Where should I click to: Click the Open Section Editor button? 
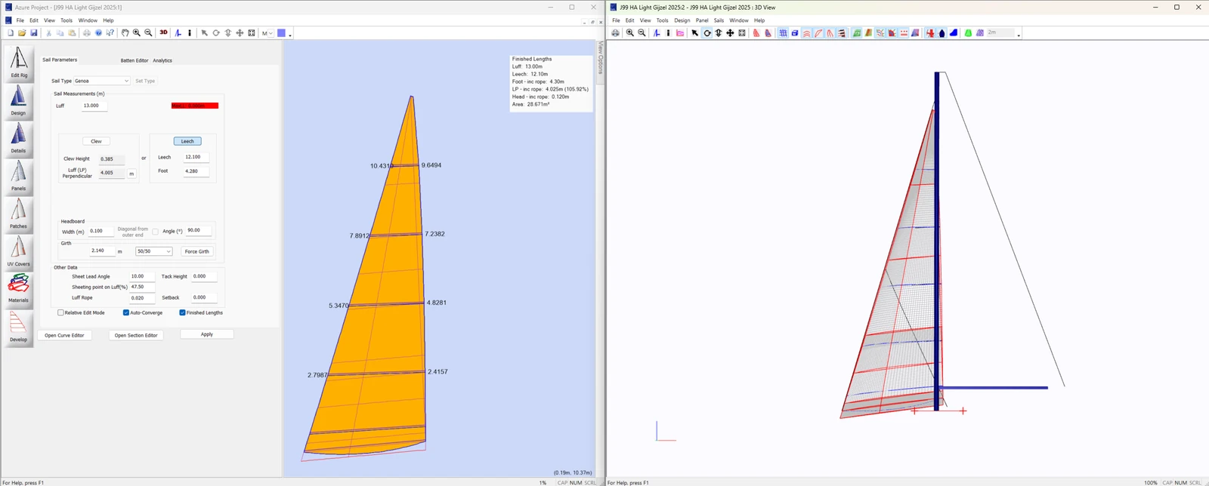136,335
